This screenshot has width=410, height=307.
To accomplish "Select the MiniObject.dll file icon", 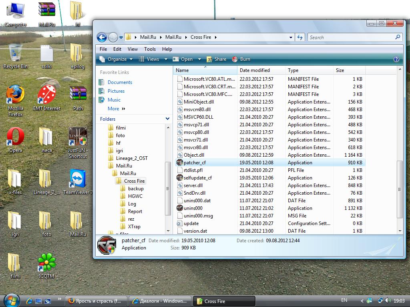I will pyautogui.click(x=179, y=102).
